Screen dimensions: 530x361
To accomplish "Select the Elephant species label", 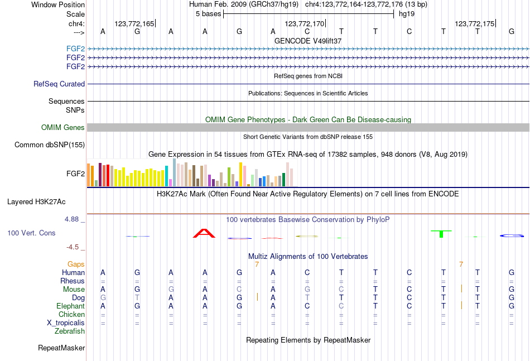I will (71, 306).
